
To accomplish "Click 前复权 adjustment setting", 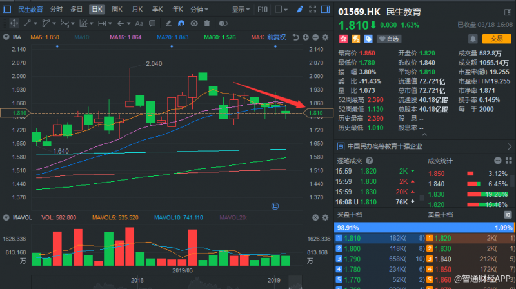I will (277, 37).
